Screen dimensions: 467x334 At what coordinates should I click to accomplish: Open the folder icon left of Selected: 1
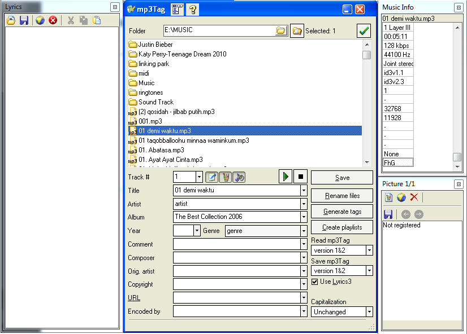click(297, 30)
